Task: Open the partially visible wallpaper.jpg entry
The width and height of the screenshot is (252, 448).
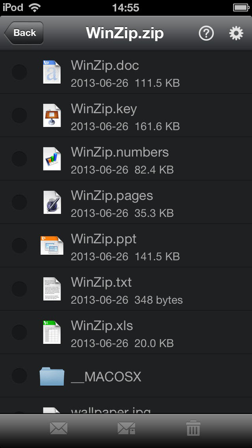Action: (126, 406)
